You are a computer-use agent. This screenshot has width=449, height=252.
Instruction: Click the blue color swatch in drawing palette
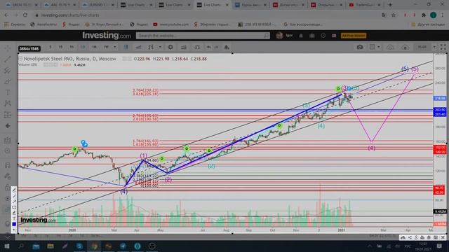[14, 224]
